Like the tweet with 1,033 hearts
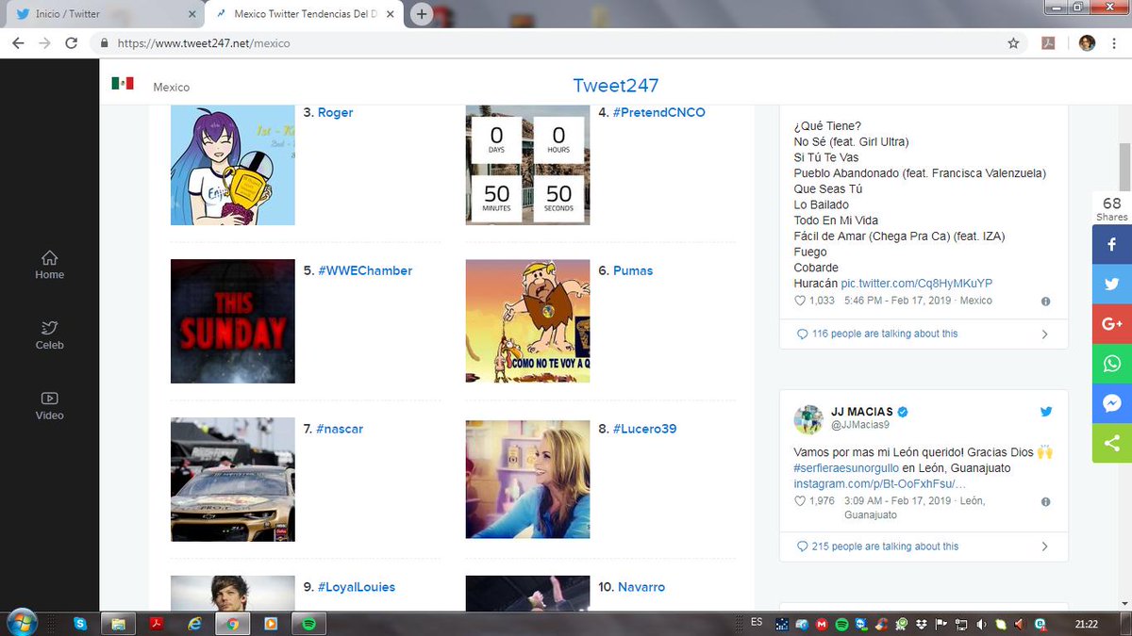Image resolution: width=1132 pixels, height=636 pixels. point(800,301)
